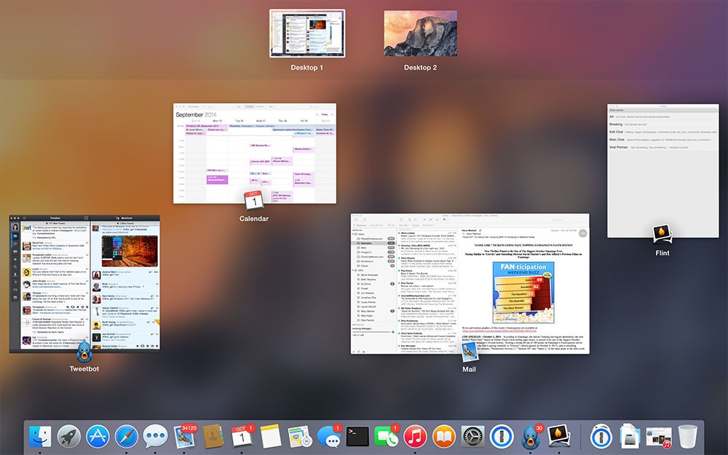Screen dimensions: 728x455
Task: Open the Calendar icon in the Dock
Action: tap(241, 437)
